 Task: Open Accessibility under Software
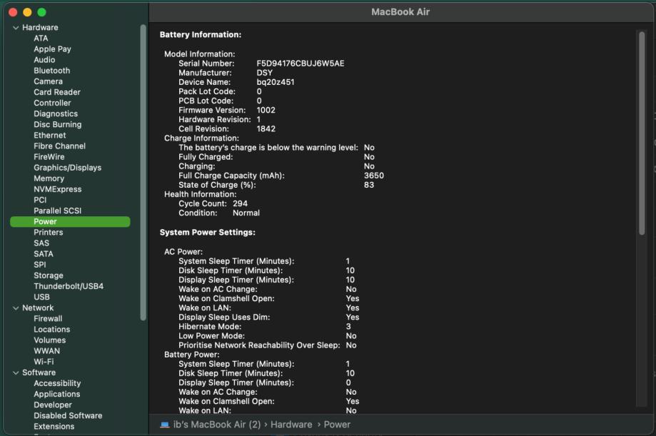(x=57, y=384)
